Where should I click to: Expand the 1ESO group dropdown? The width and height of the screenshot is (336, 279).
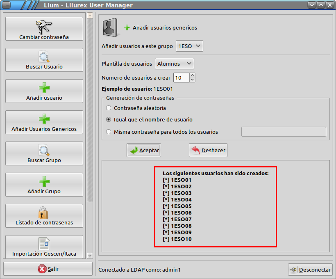coord(189,46)
